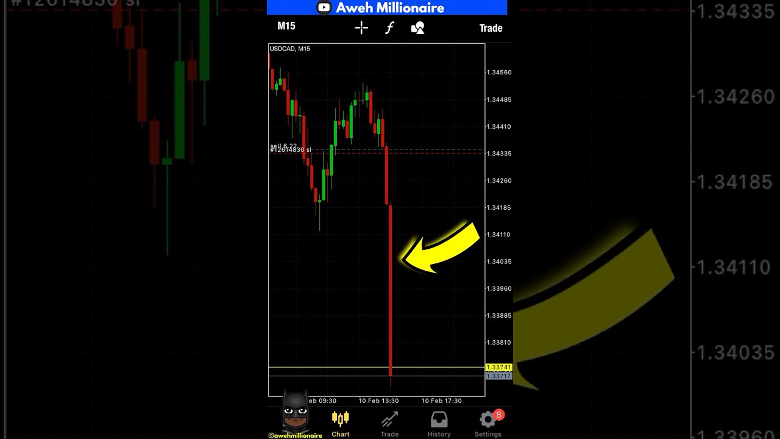Click the 1.34110 price axis value in chart

coord(498,235)
